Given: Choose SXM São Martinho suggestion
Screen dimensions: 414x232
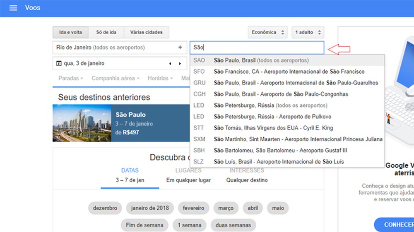Looking at the screenshot, I should pyautogui.click(x=287, y=139).
